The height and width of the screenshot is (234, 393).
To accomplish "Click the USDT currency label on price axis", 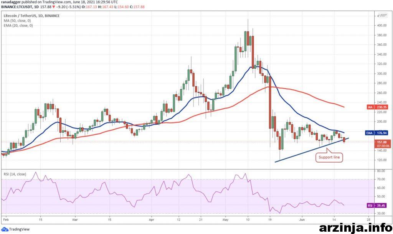I will point(383,15).
